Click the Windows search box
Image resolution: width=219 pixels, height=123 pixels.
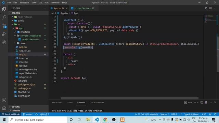(38, 120)
